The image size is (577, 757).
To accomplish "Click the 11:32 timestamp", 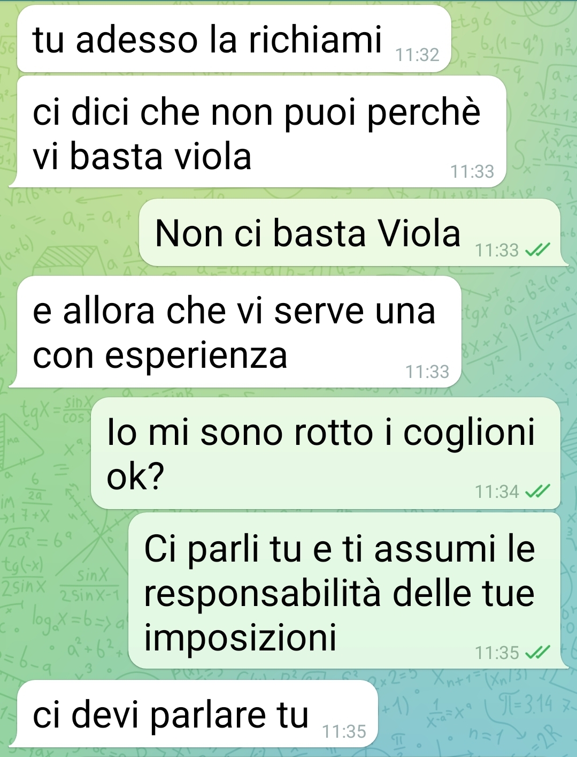I will (x=417, y=55).
